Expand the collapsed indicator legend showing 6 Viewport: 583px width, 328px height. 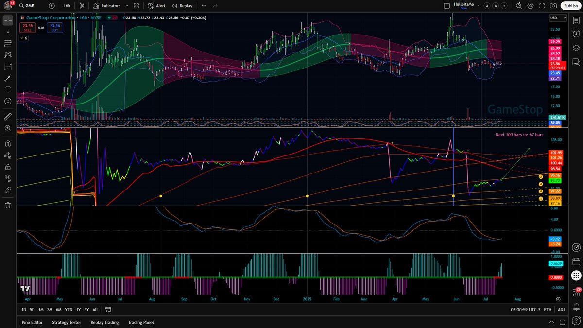click(x=24, y=38)
